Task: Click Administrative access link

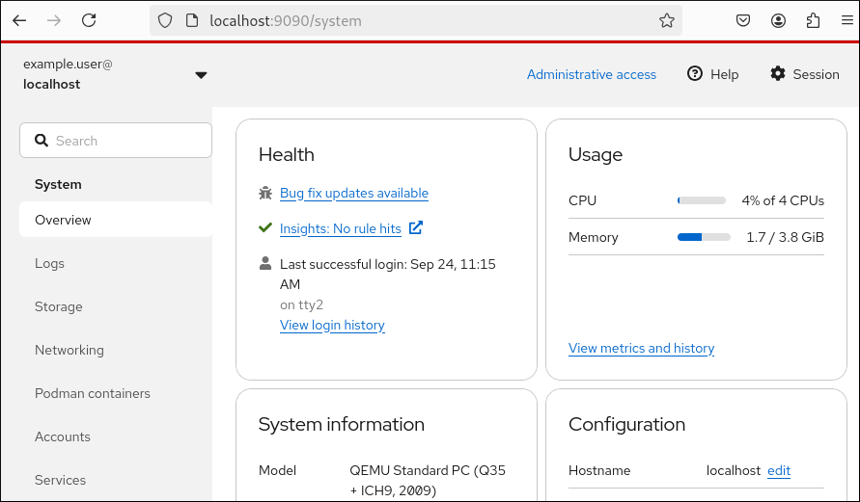Action: coord(592,74)
